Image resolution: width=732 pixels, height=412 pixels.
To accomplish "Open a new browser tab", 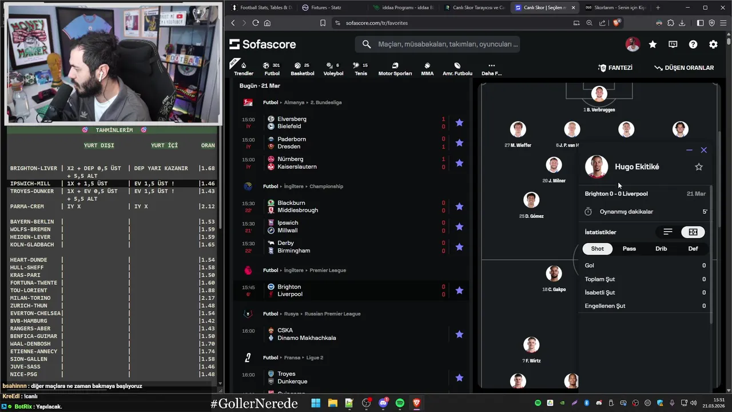I will point(658,7).
